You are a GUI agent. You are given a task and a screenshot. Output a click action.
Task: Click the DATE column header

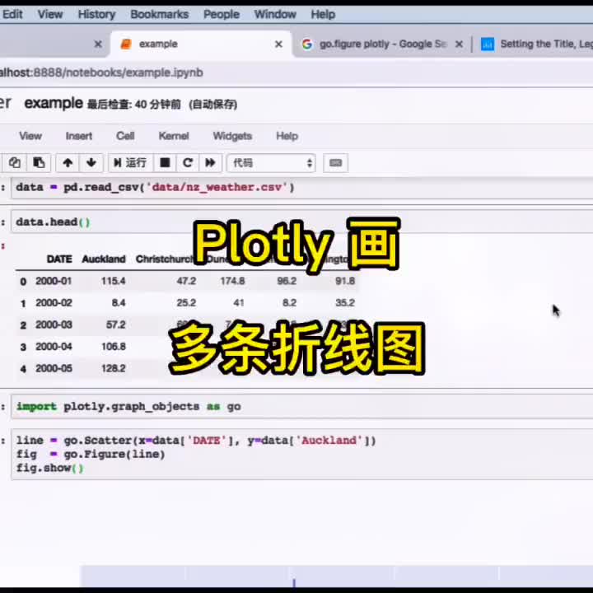[59, 259]
